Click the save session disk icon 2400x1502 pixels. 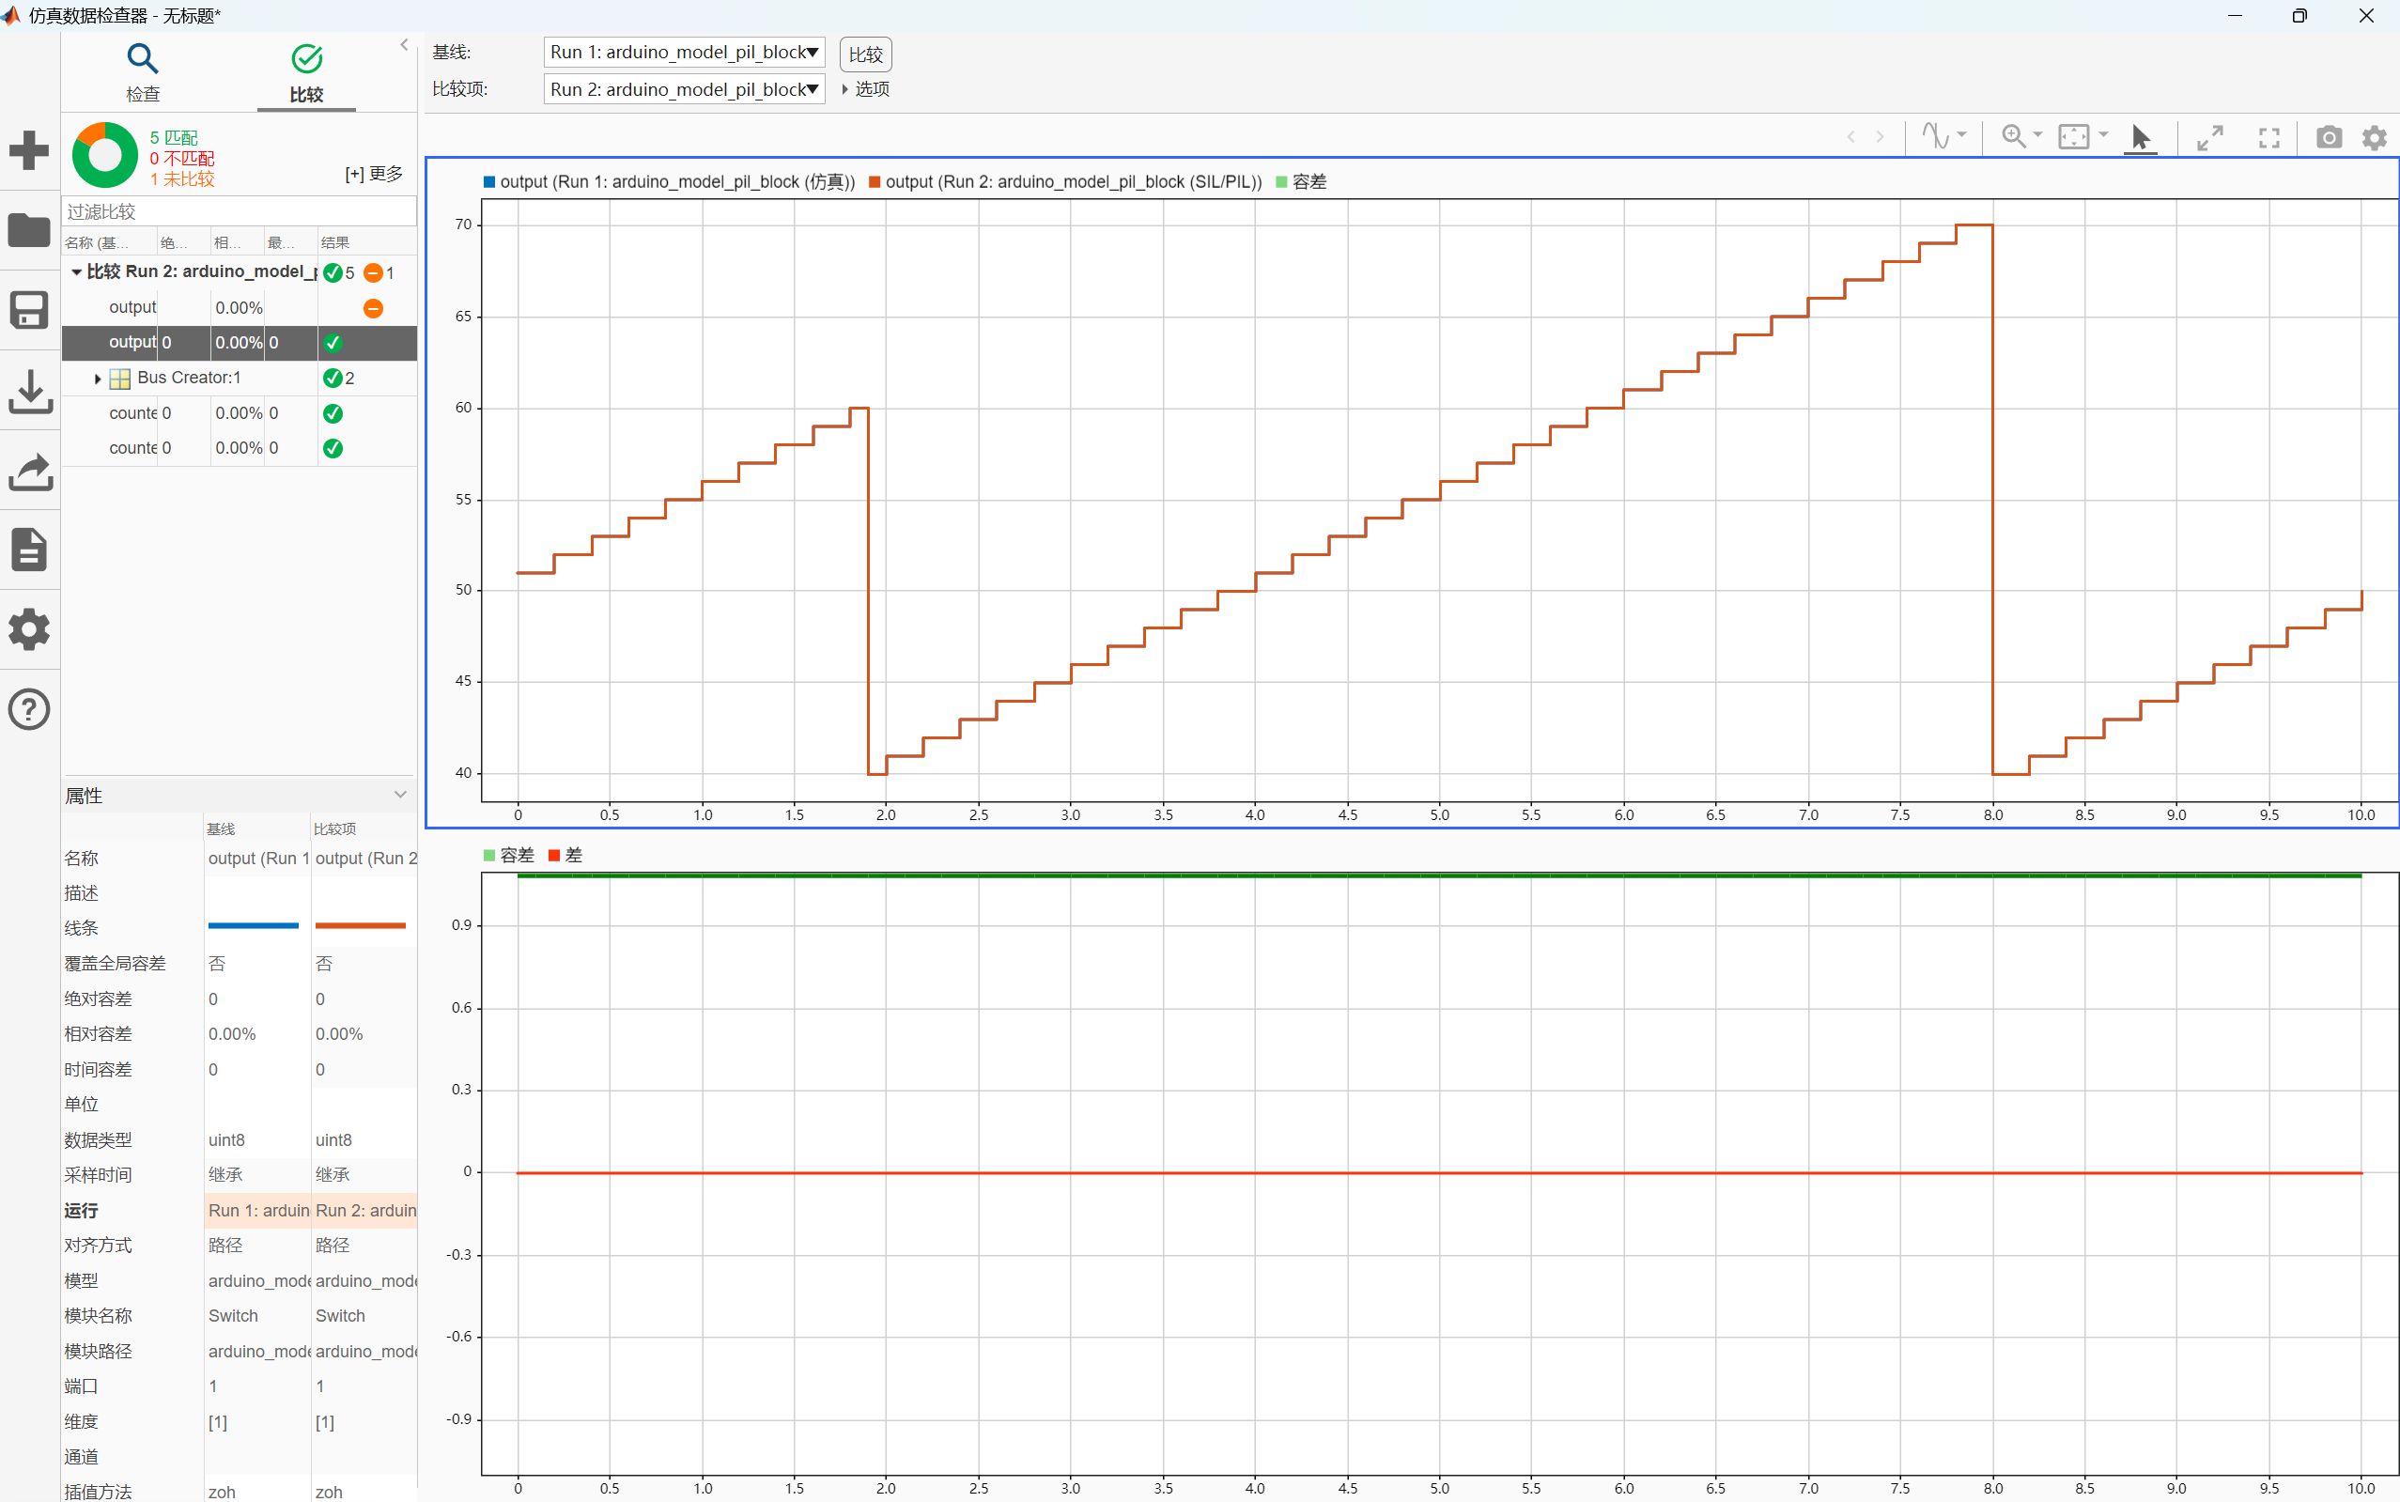(x=29, y=310)
